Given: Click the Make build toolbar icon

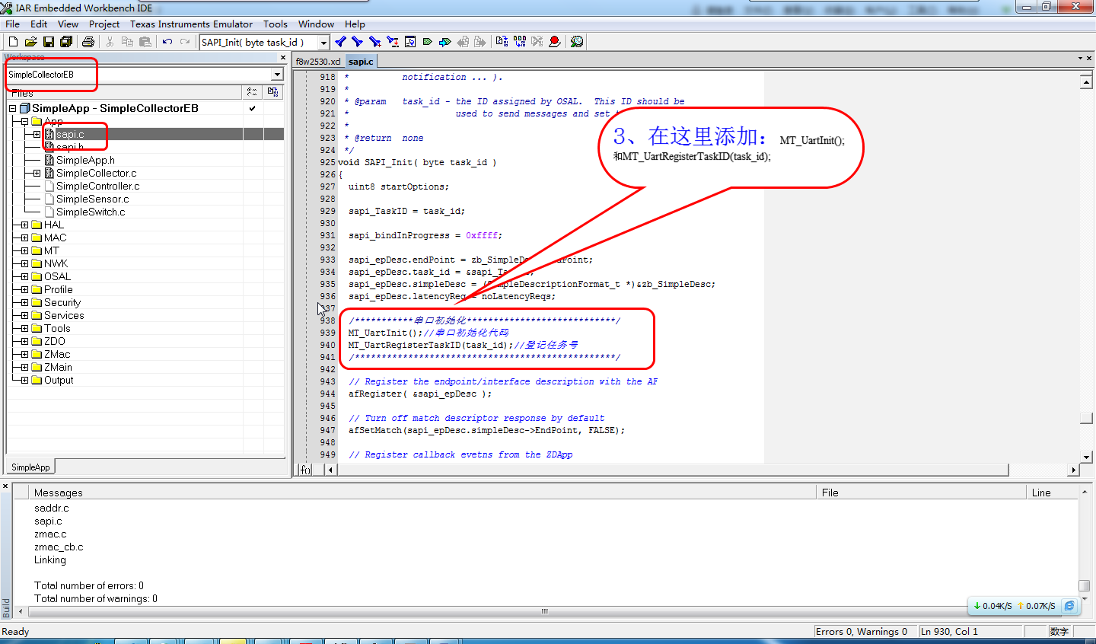Looking at the screenshot, I should click(520, 42).
